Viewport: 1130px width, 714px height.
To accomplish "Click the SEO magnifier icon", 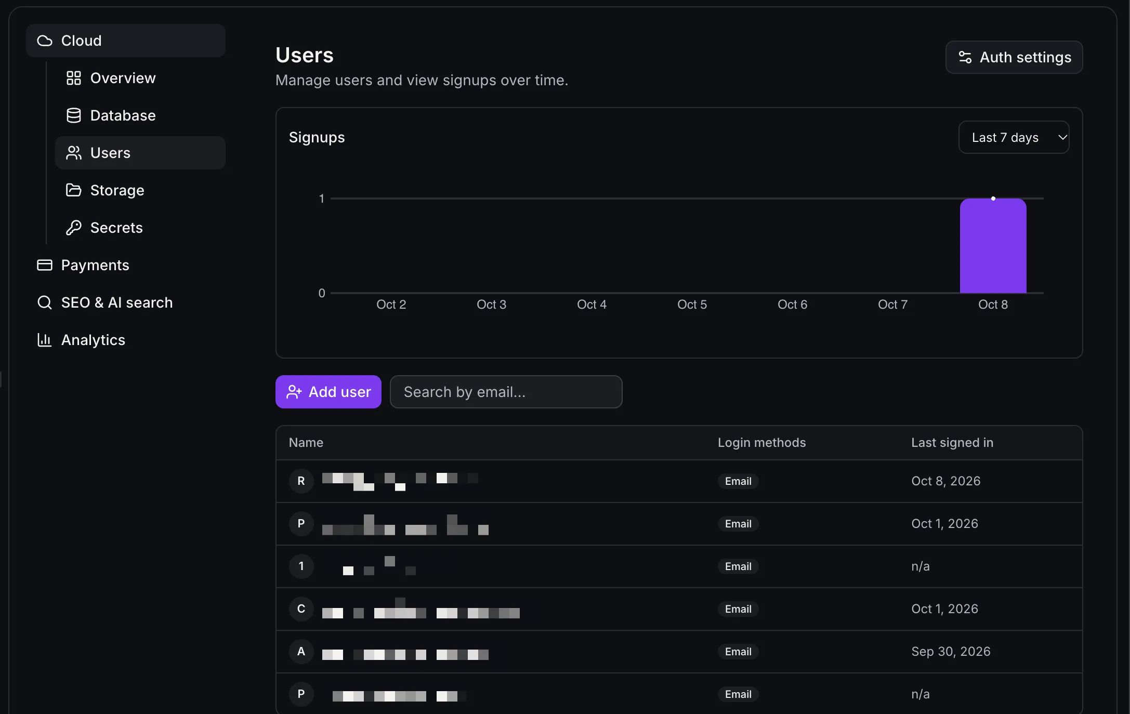I will (45, 302).
